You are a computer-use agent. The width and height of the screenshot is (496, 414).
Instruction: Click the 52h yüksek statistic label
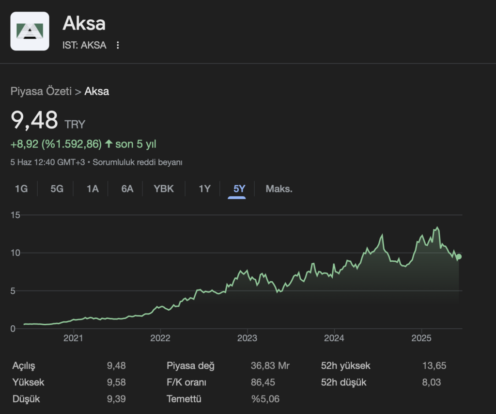[x=345, y=366]
